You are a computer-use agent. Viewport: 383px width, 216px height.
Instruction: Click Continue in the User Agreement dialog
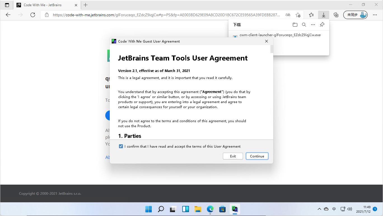tap(257, 156)
